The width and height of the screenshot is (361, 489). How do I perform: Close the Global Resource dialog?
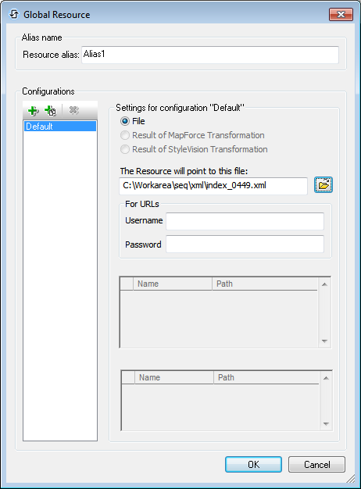pos(341,14)
